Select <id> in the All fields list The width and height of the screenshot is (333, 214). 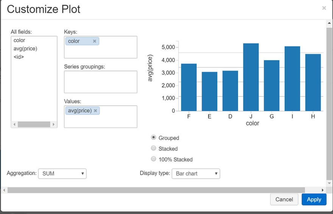click(x=19, y=57)
